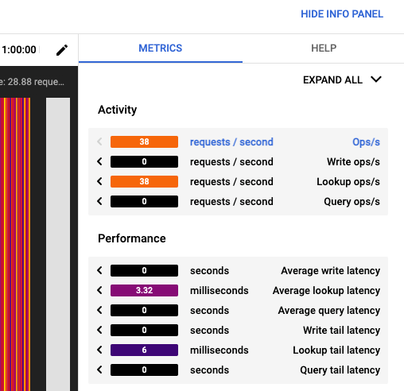Screen dimensions: 404x391
Task: Click the dark purple 6 milliseconds swatch
Action: point(144,350)
